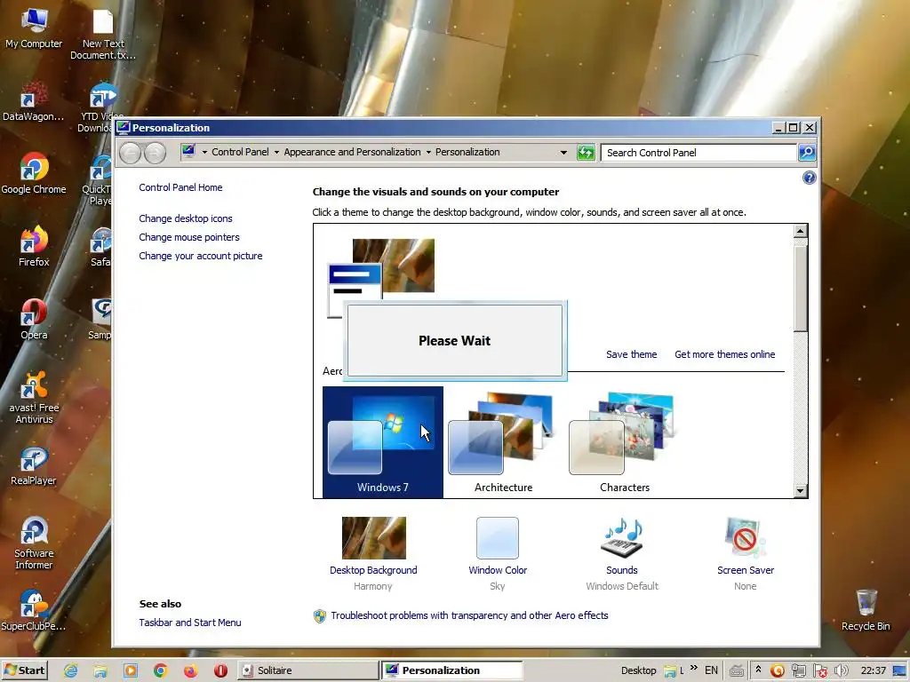This screenshot has height=682, width=910.
Task: Click the EN language indicator
Action: pos(711,670)
